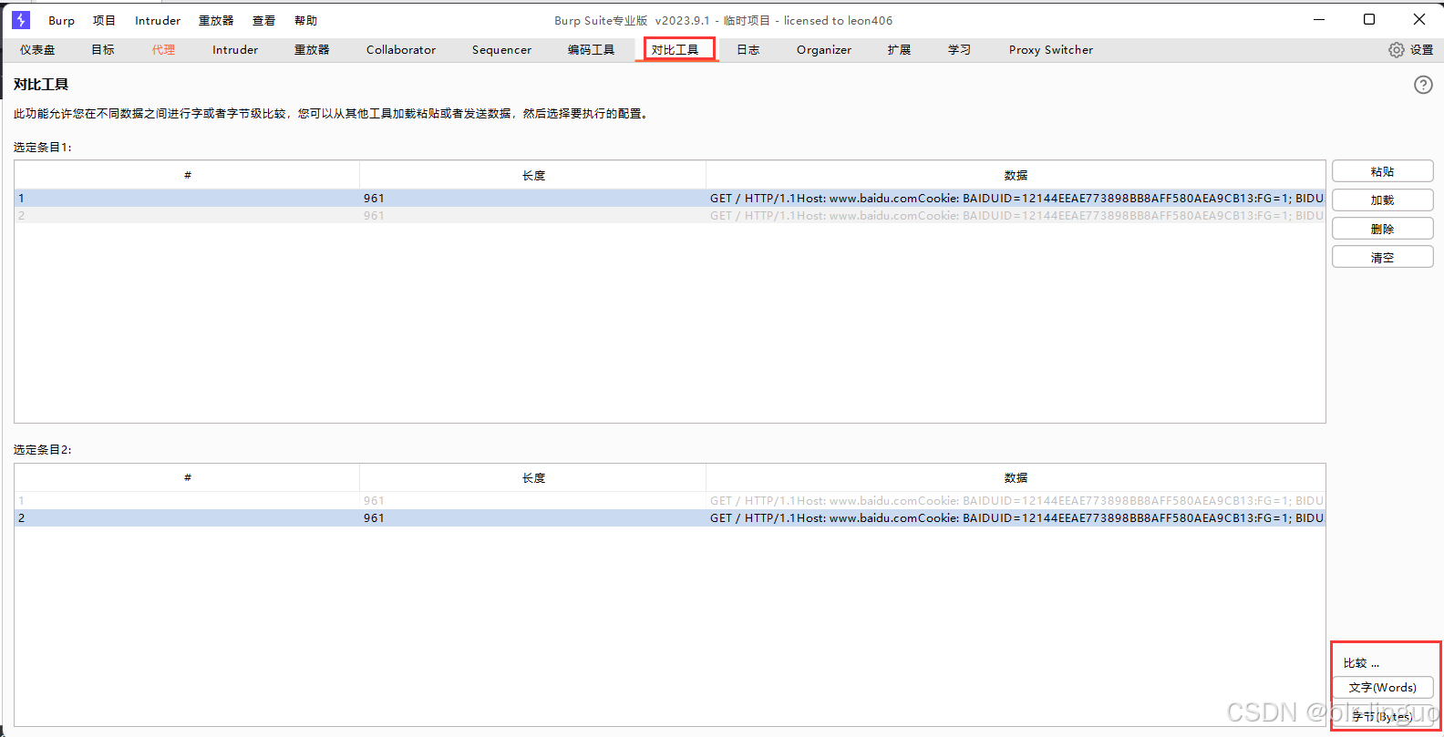Compare by 文字(Words) button
The image size is (1444, 737).
1383,688
